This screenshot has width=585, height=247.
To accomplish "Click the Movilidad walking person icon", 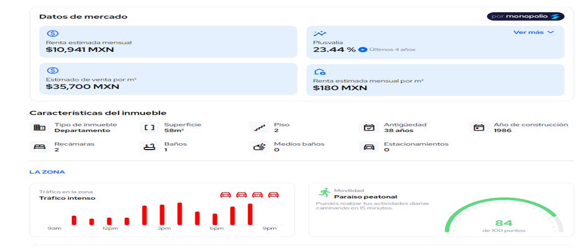I will pyautogui.click(x=324, y=193).
